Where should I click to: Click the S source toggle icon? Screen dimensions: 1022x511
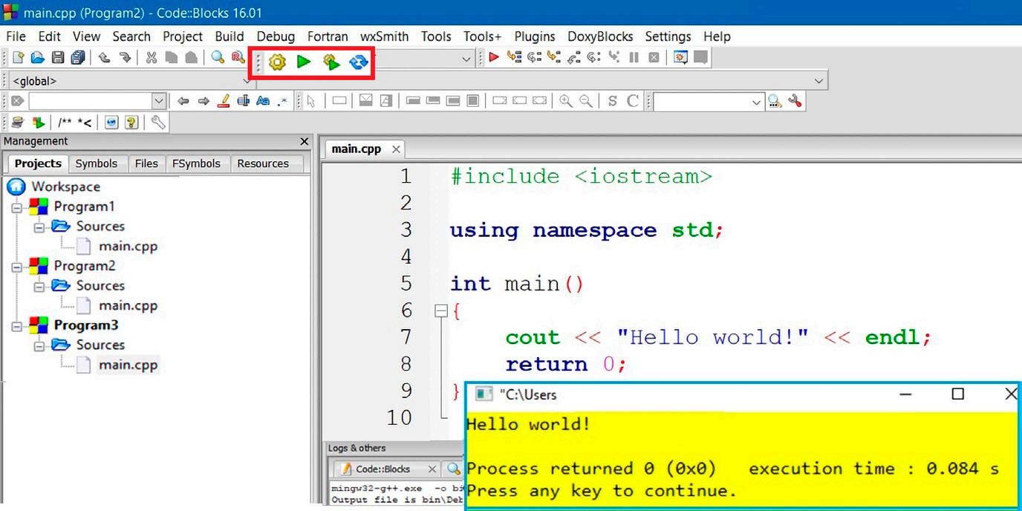[612, 101]
